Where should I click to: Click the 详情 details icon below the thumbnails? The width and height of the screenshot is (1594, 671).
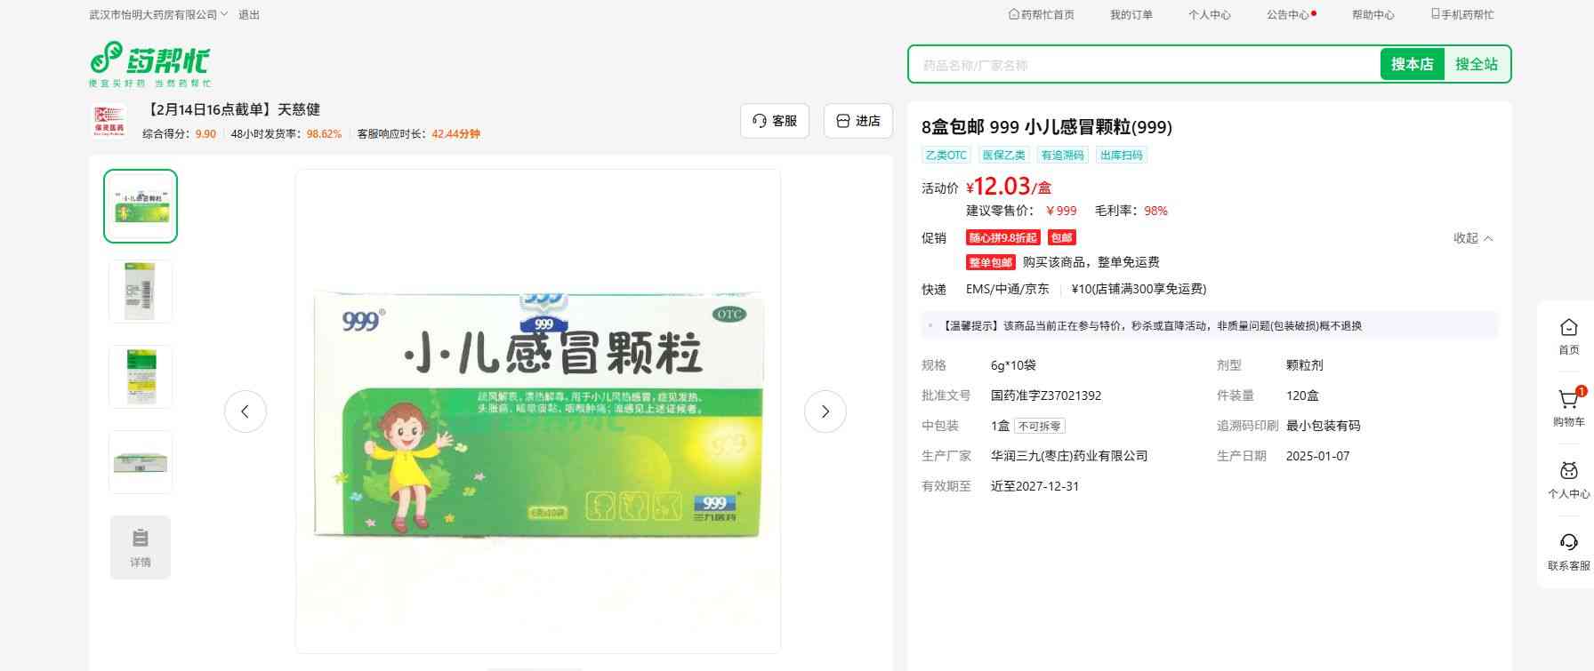tap(141, 547)
